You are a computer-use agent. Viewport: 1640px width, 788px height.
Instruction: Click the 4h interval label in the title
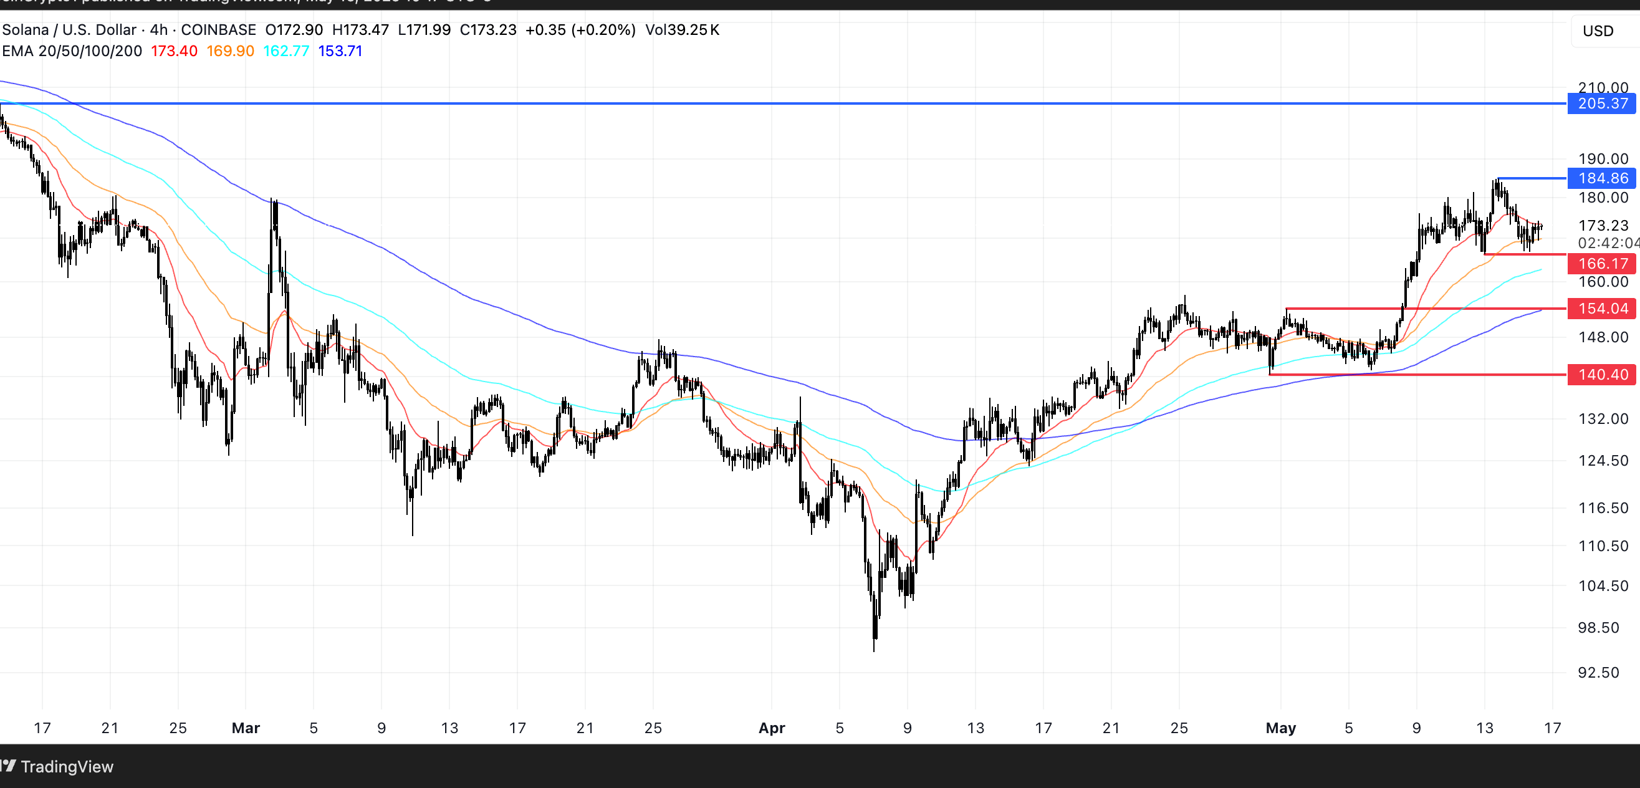tap(158, 30)
